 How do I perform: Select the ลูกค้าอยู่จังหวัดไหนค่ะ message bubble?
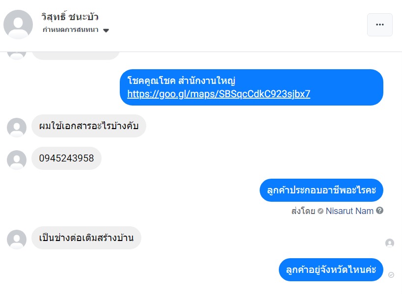[x=331, y=269]
